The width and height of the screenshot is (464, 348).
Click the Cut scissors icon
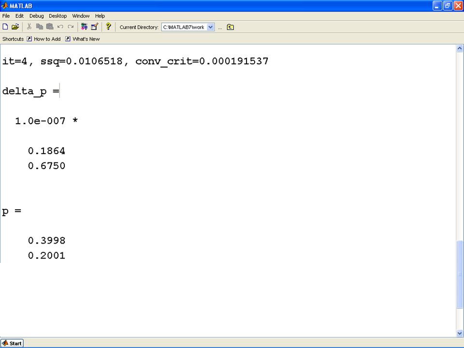click(x=29, y=27)
